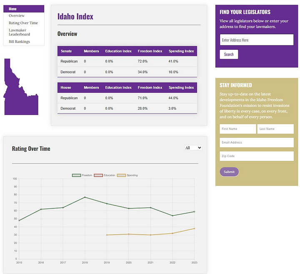Click Education Index header in Senate table
This screenshot has width=300, height=274.
click(x=118, y=51)
